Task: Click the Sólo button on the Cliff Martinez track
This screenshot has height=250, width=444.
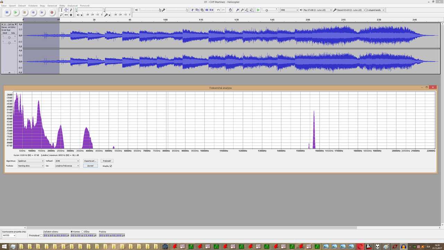Action: [13, 33]
